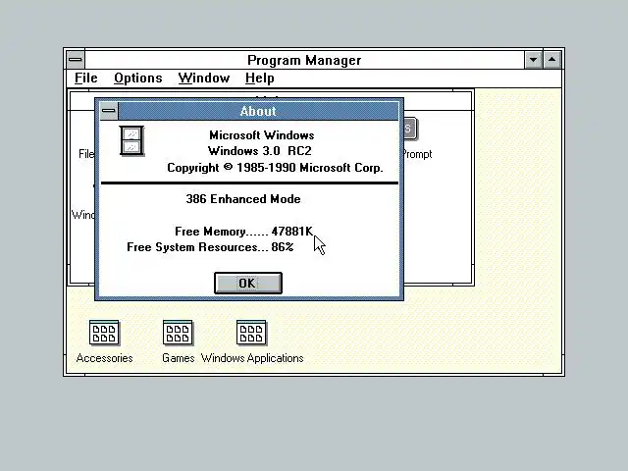Click OK to close the About dialog
The image size is (628, 471).
point(248,284)
